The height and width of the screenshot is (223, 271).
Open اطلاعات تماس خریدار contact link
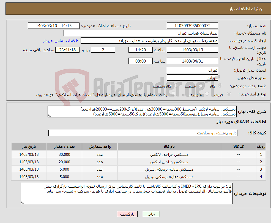[x=61, y=41]
